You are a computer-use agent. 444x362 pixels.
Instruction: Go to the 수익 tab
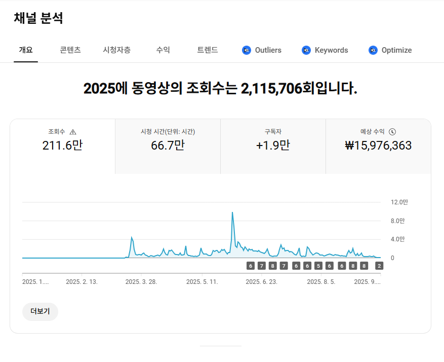[x=163, y=50]
